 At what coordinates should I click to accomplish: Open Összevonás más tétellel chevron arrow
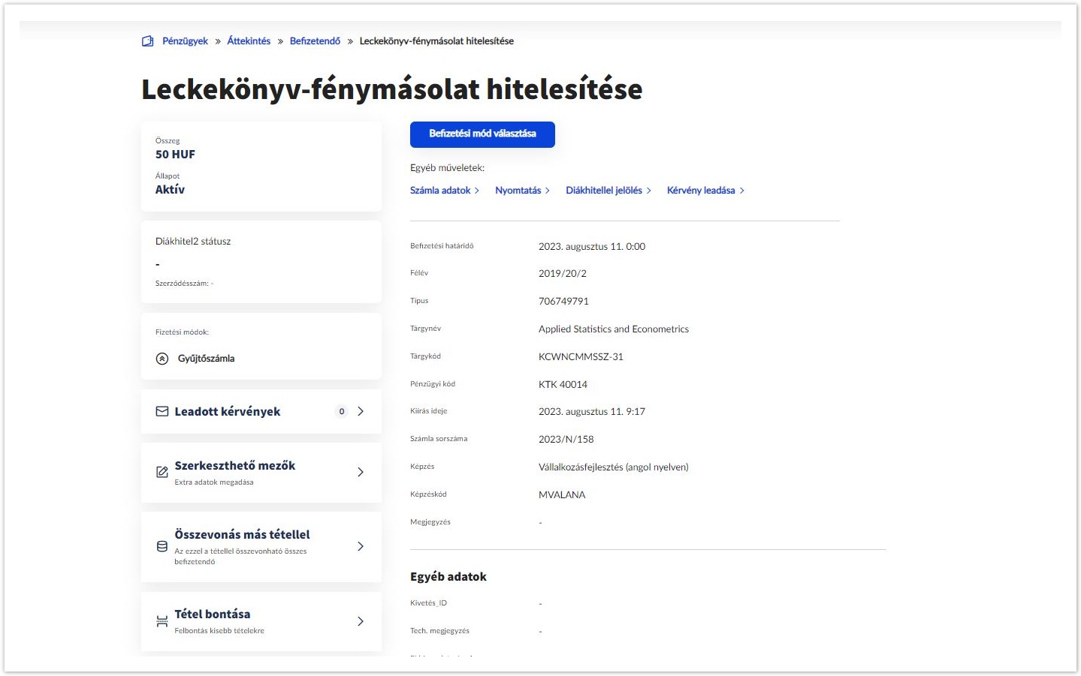tap(361, 546)
